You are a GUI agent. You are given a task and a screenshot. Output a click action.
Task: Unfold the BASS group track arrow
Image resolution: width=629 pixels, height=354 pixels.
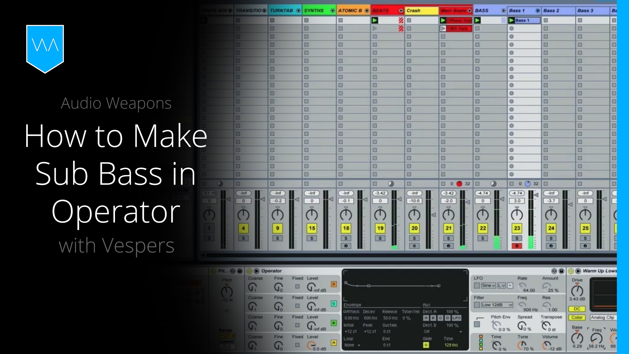click(x=504, y=11)
